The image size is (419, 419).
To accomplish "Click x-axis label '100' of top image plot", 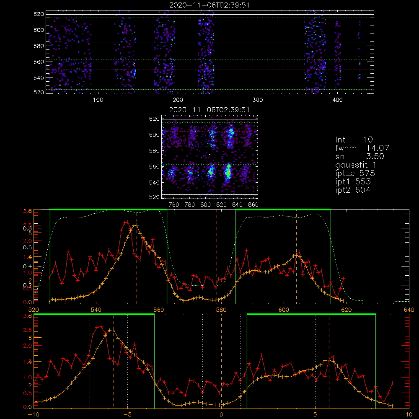I will tap(98, 100).
